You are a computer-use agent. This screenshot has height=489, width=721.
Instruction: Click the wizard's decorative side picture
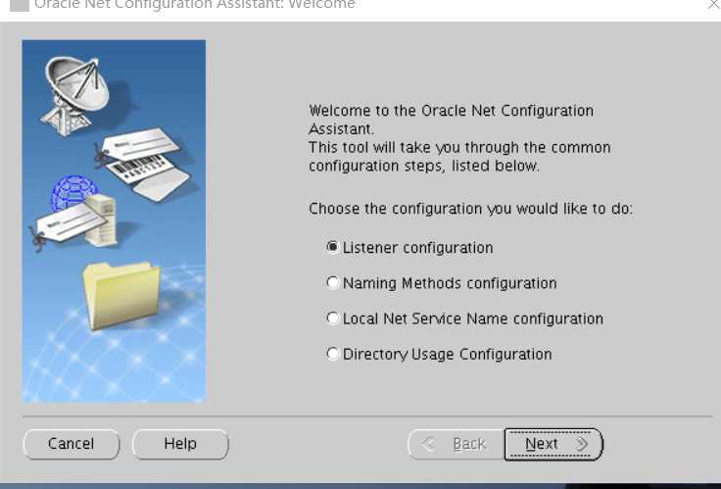(x=114, y=221)
